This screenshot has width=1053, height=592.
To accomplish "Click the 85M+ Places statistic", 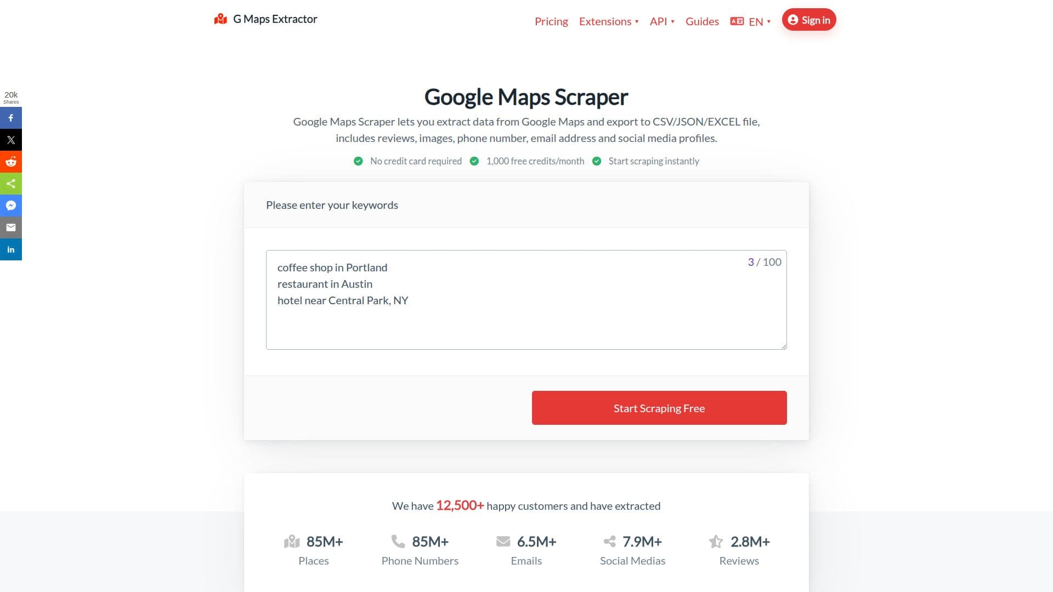I will point(314,550).
